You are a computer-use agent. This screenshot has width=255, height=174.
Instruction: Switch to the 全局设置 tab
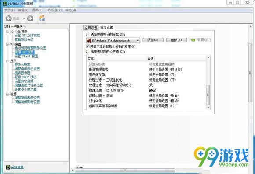point(91,28)
